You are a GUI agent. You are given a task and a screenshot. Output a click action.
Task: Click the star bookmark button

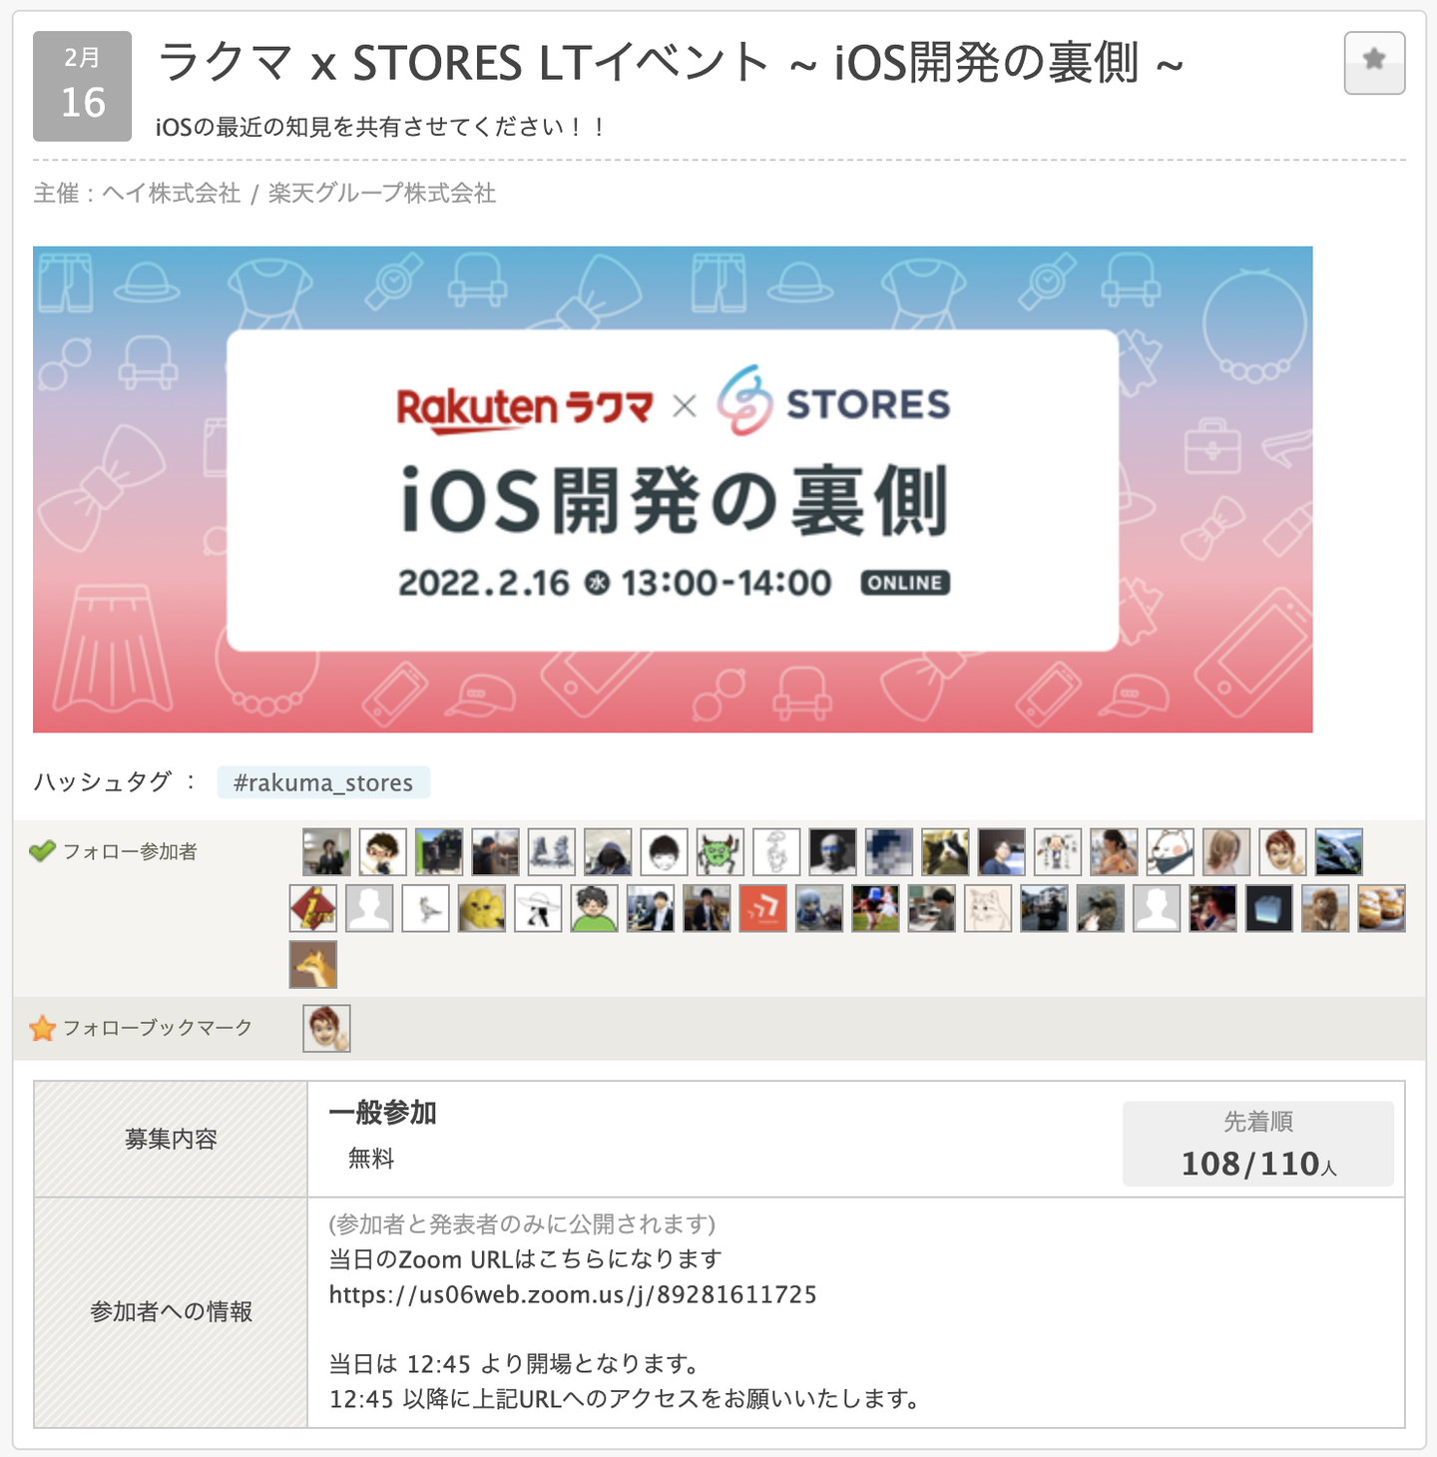coord(1374,63)
